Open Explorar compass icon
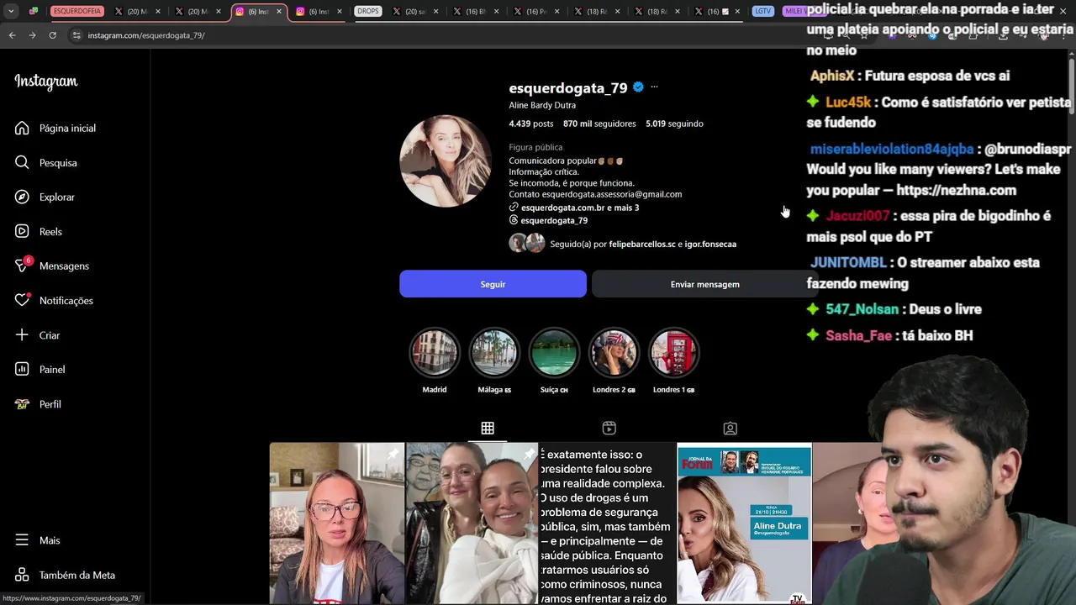This screenshot has height=605, width=1076. point(22,197)
